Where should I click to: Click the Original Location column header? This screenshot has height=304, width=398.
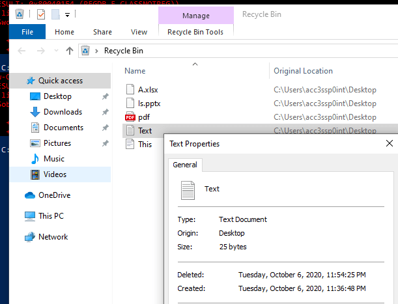303,71
